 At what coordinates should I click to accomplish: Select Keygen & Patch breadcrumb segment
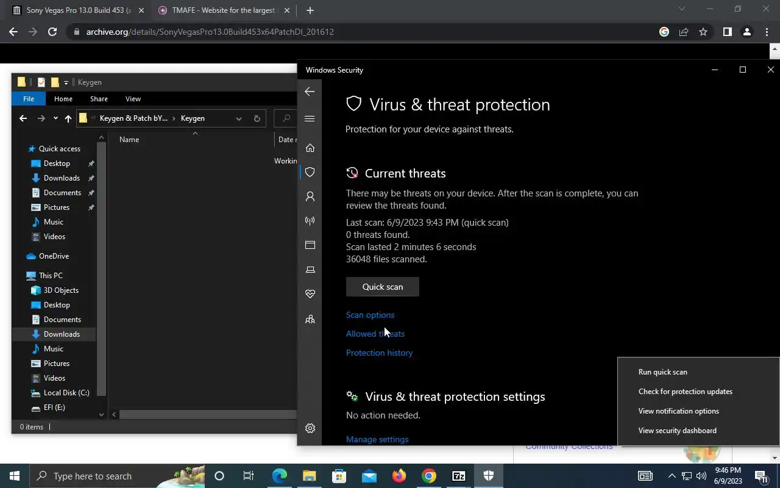click(x=133, y=118)
